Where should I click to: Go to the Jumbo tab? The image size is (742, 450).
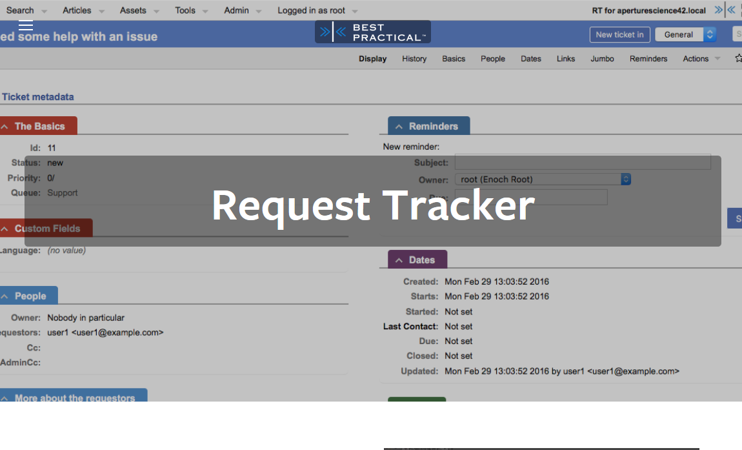(602, 59)
